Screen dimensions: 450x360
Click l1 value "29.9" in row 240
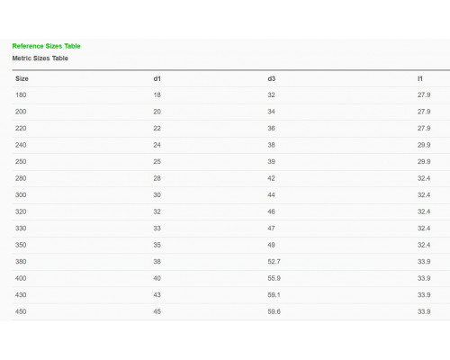[x=424, y=145]
